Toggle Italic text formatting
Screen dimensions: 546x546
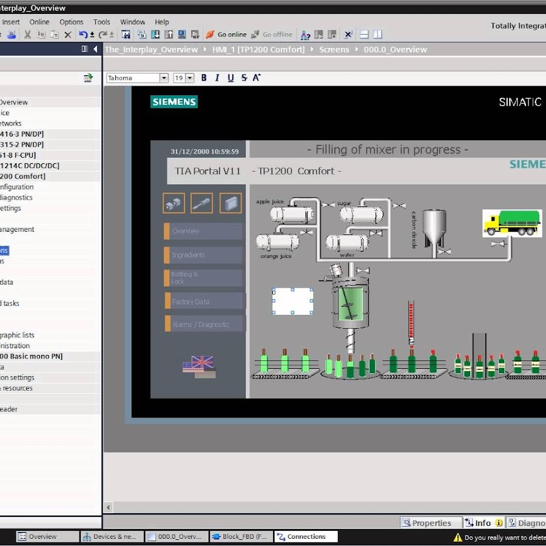tap(217, 78)
